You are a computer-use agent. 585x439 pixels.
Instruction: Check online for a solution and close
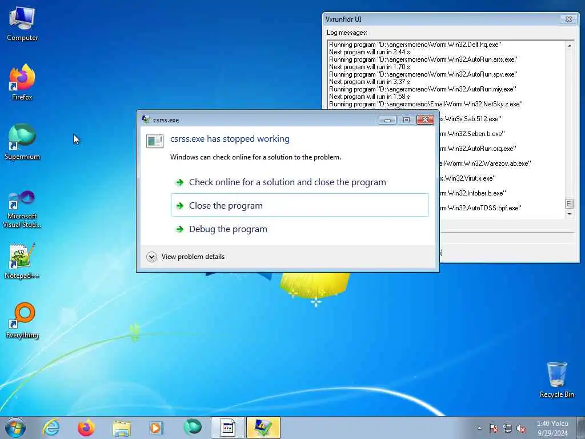(x=299, y=182)
